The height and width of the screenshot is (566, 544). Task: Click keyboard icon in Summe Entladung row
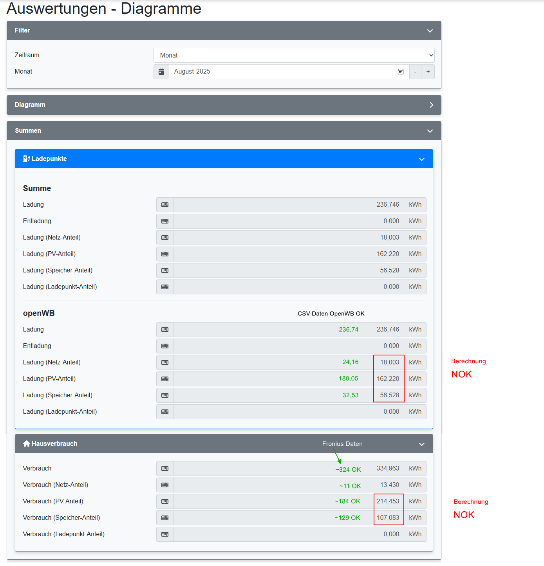click(165, 221)
